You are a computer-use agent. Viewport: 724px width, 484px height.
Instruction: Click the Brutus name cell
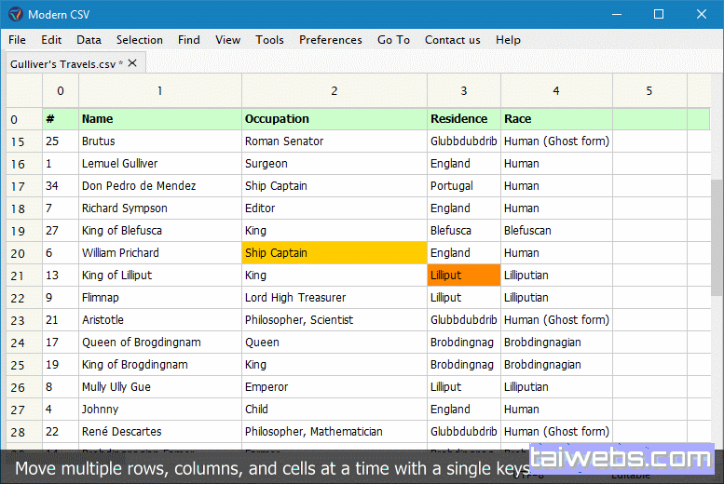[x=159, y=141]
